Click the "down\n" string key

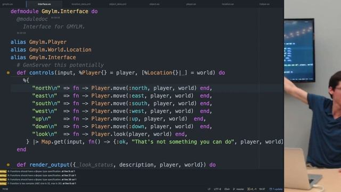45,126
